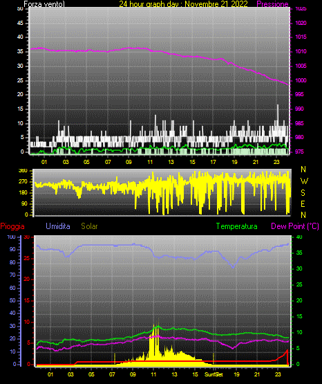Click the Forza vento label
This screenshot has height=384, width=322.
click(44, 4)
